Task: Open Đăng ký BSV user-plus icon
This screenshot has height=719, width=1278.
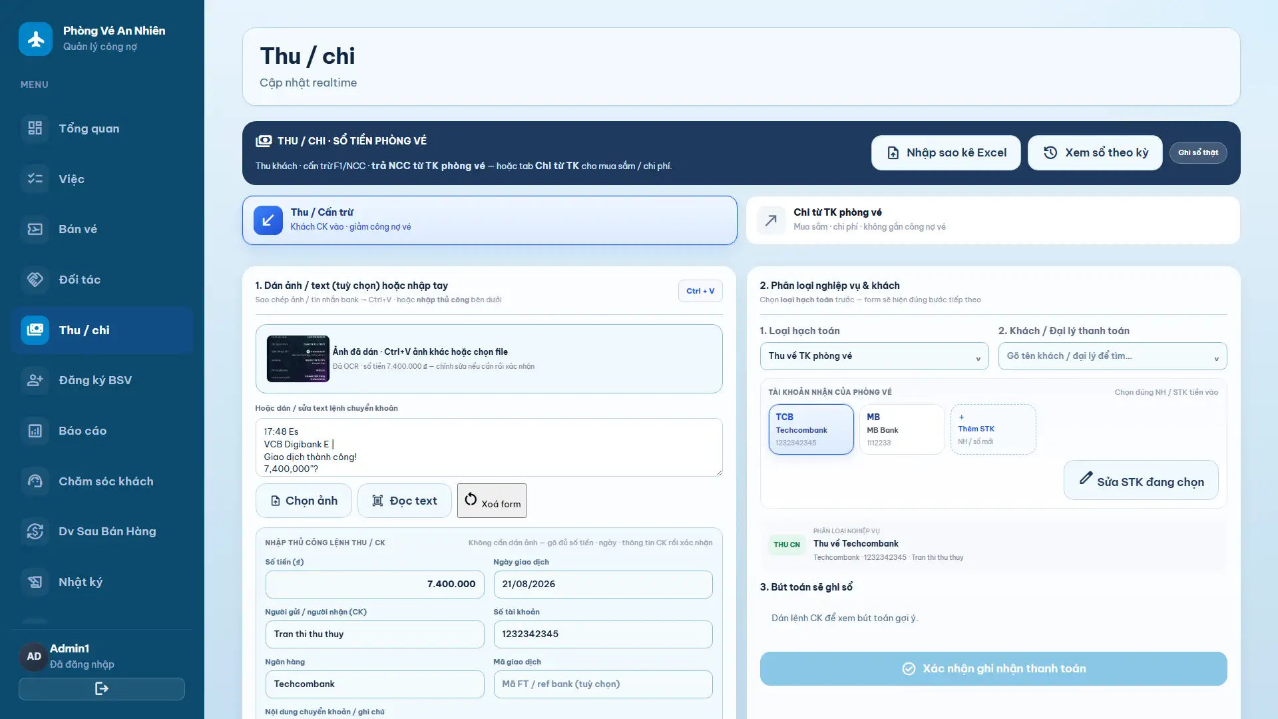Action: (35, 379)
